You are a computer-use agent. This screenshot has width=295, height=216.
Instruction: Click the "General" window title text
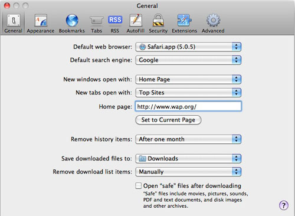point(147,6)
